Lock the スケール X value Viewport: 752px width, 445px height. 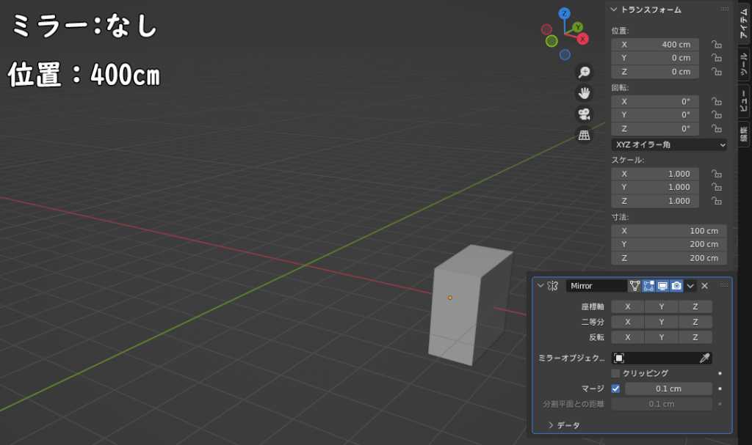pyautogui.click(x=717, y=174)
